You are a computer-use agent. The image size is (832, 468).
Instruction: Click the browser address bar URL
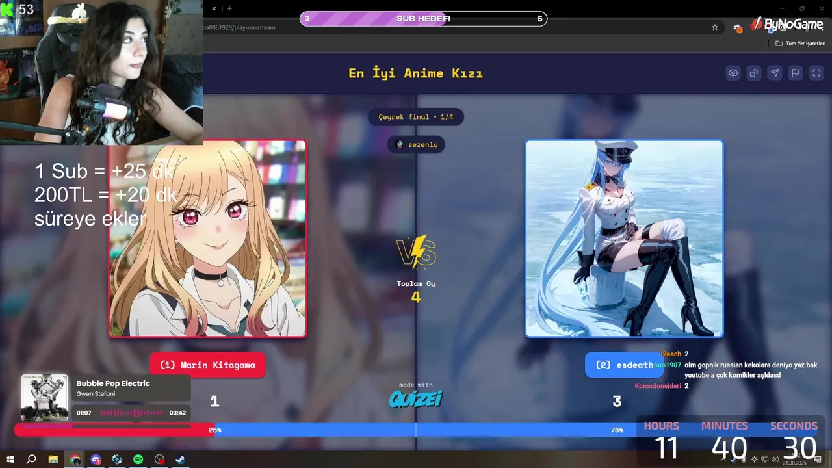click(x=239, y=27)
